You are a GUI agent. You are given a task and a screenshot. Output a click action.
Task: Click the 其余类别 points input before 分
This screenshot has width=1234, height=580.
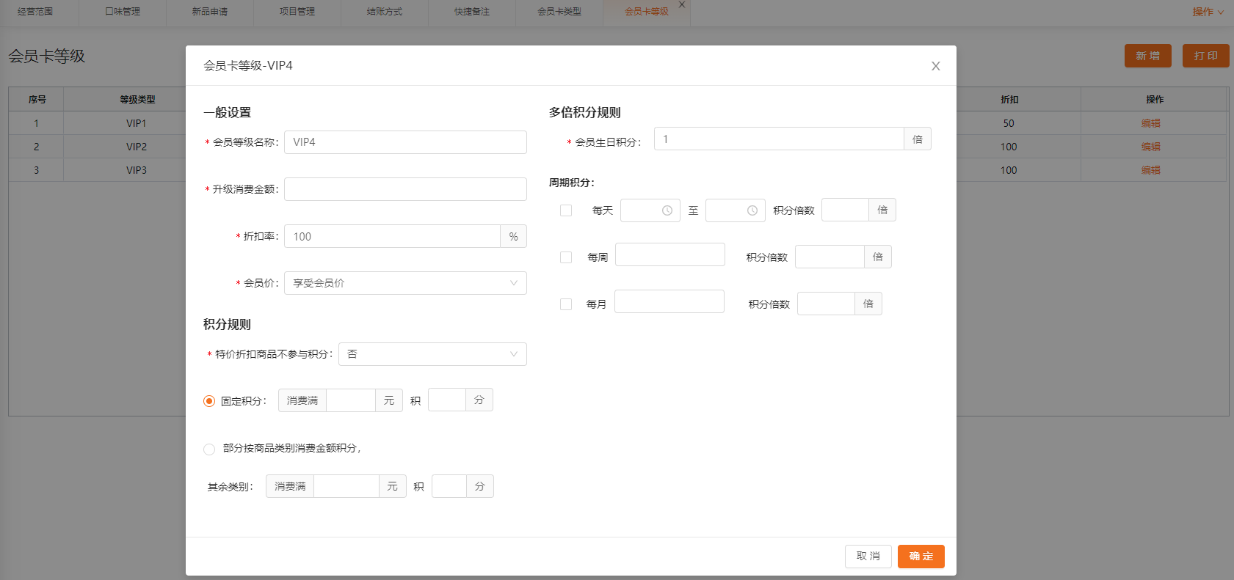tap(449, 486)
